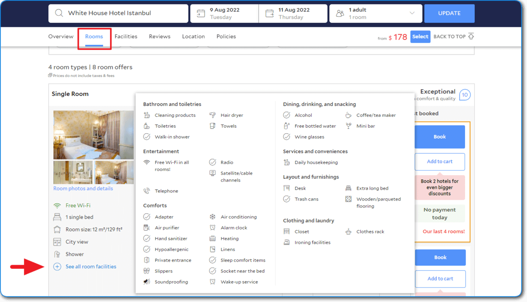The height and width of the screenshot is (302, 527).
Task: Open Room photos and details link
Action: coord(83,189)
